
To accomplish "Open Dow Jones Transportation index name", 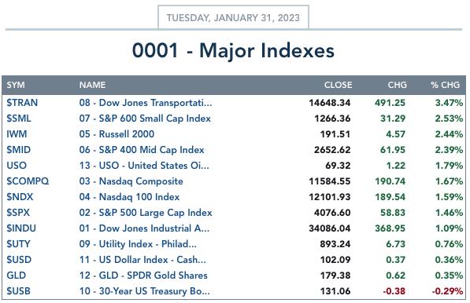I will pos(146,103).
